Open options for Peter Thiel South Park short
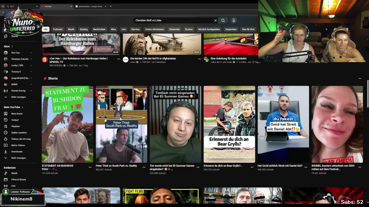Image resolution: width=369 pixels, height=207 pixels. 144,167
